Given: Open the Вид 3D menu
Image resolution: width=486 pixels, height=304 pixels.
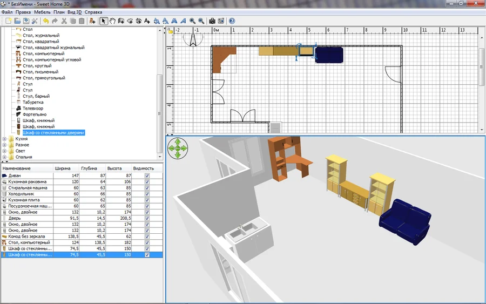Looking at the screenshot, I should tap(75, 12).
